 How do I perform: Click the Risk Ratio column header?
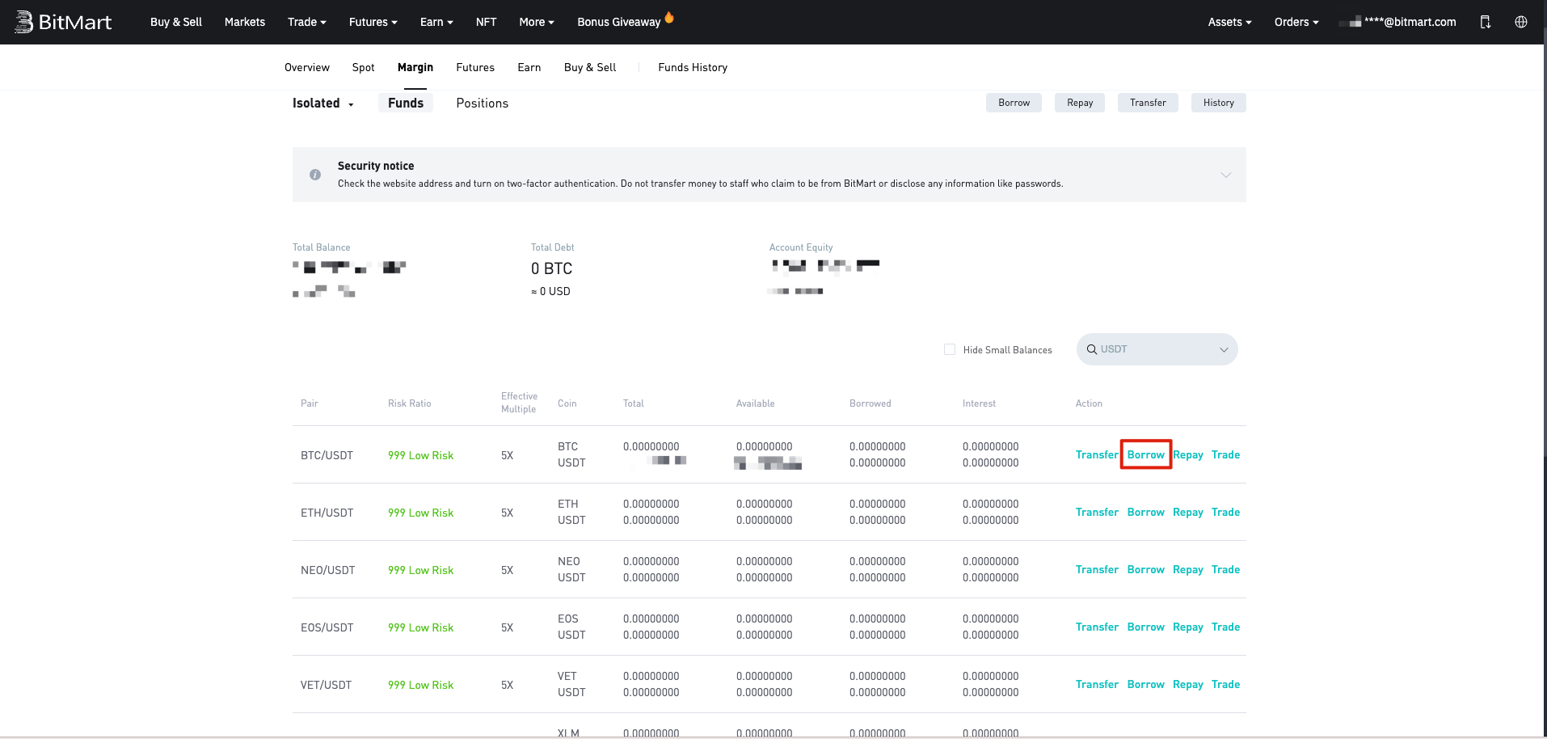click(409, 403)
